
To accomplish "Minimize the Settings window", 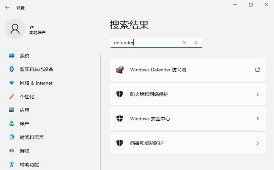I will [235, 5].
